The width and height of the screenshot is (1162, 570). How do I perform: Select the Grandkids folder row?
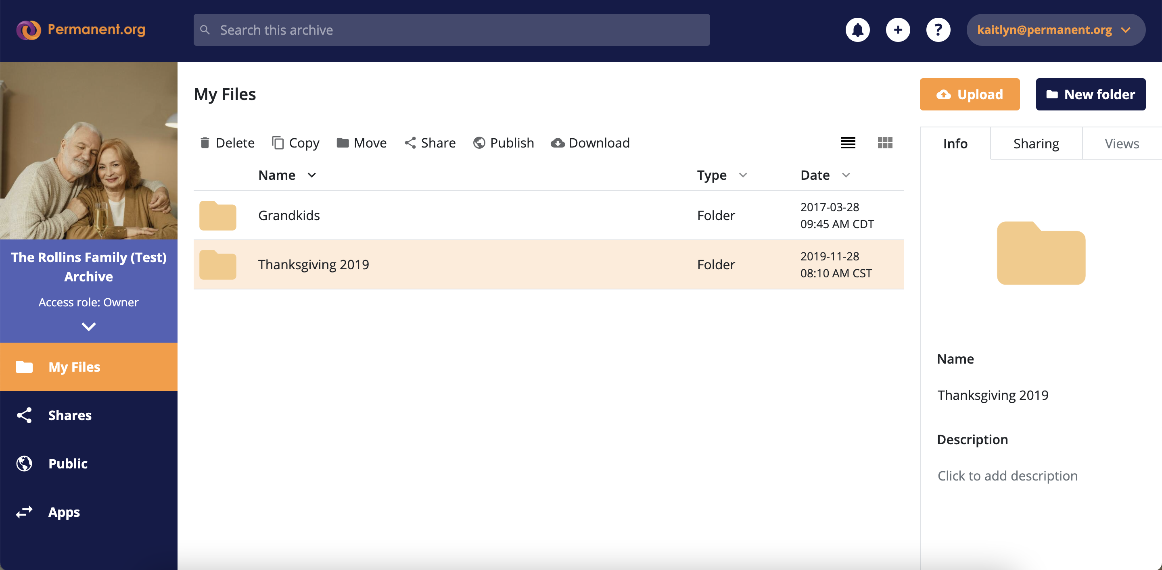point(451,215)
